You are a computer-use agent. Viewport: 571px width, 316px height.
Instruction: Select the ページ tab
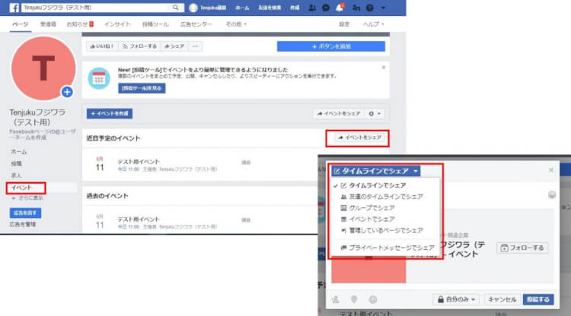point(21,24)
